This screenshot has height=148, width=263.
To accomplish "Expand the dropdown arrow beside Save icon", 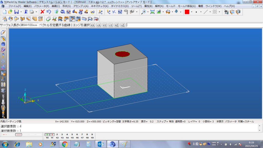I will click(x=21, y=12).
